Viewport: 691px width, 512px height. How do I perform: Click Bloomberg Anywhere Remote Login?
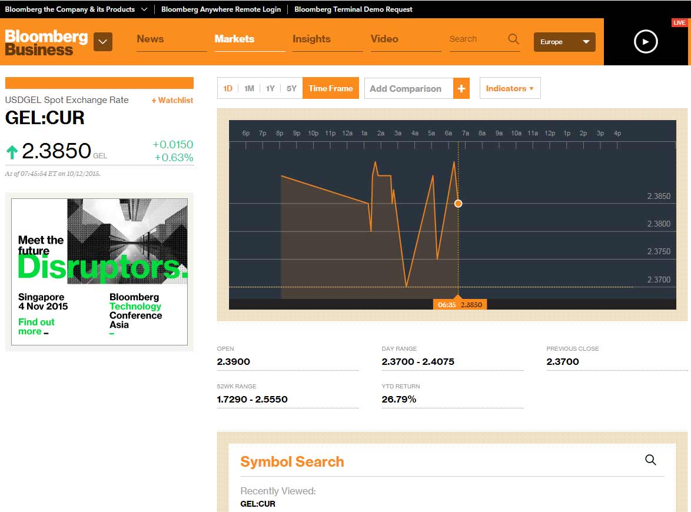tap(221, 9)
